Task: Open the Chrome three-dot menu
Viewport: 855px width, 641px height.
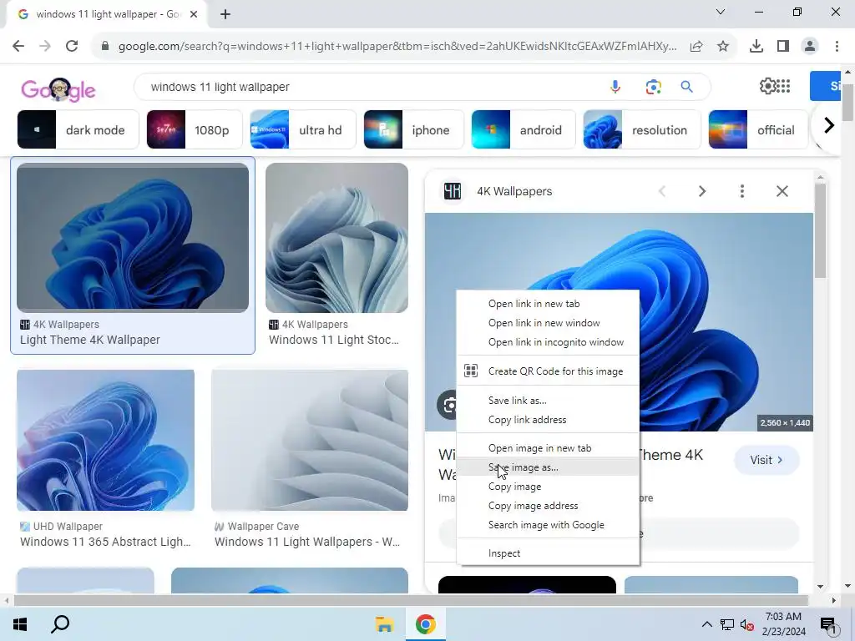Action: [837, 47]
